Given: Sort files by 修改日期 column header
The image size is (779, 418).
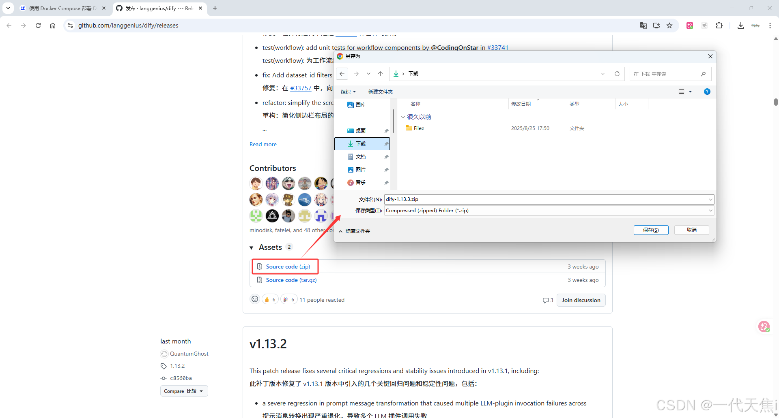Looking at the screenshot, I should (521, 104).
